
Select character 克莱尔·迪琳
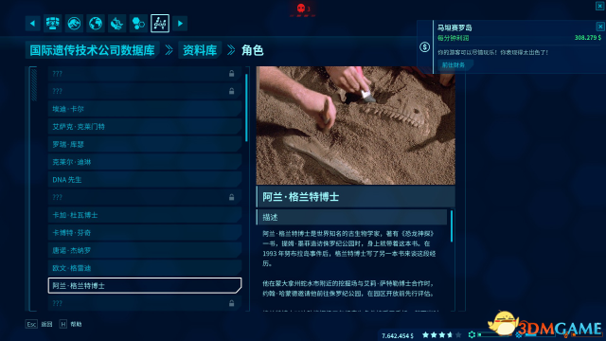145,162
